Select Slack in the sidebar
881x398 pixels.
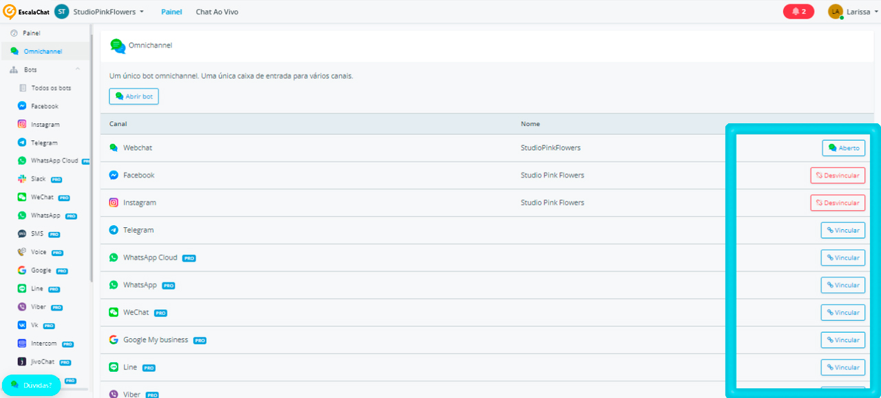(x=38, y=179)
